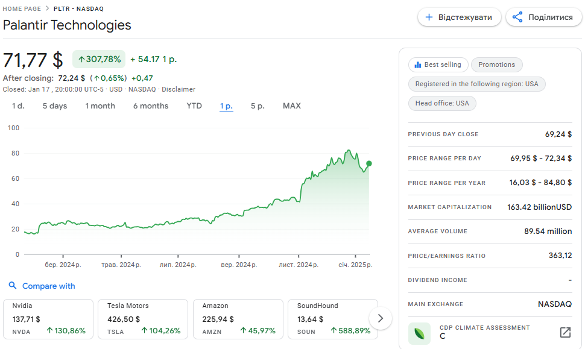Click the PLTR · NASDAQ breadcrumb text
This screenshot has height=349, width=585.
click(x=79, y=8)
